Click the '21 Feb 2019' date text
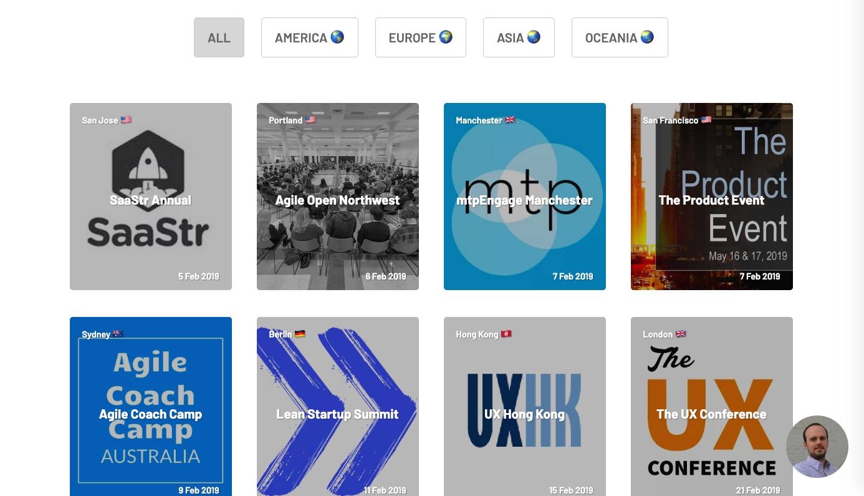 tap(758, 490)
